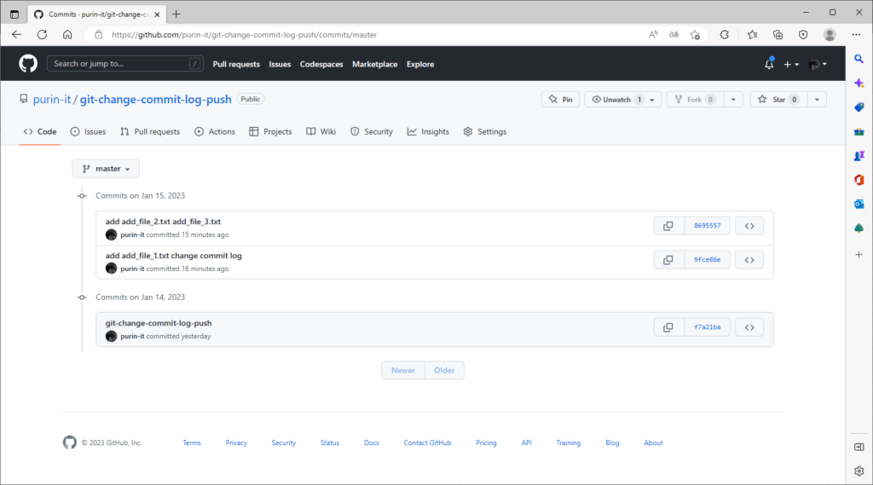873x485 pixels.
Task: Open commit hash link 9fce86e
Action: pos(707,260)
